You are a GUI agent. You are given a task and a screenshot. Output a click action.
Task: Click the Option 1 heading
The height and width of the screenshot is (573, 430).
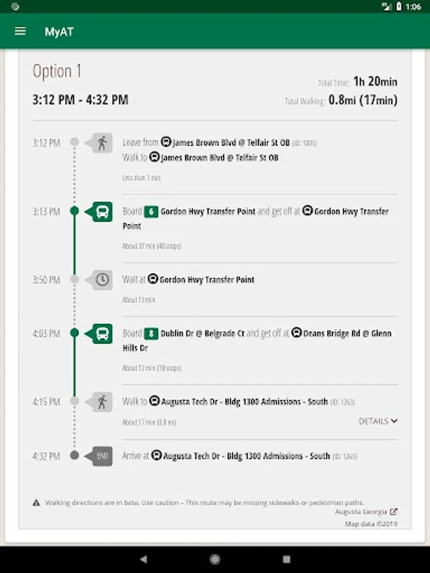(x=57, y=71)
